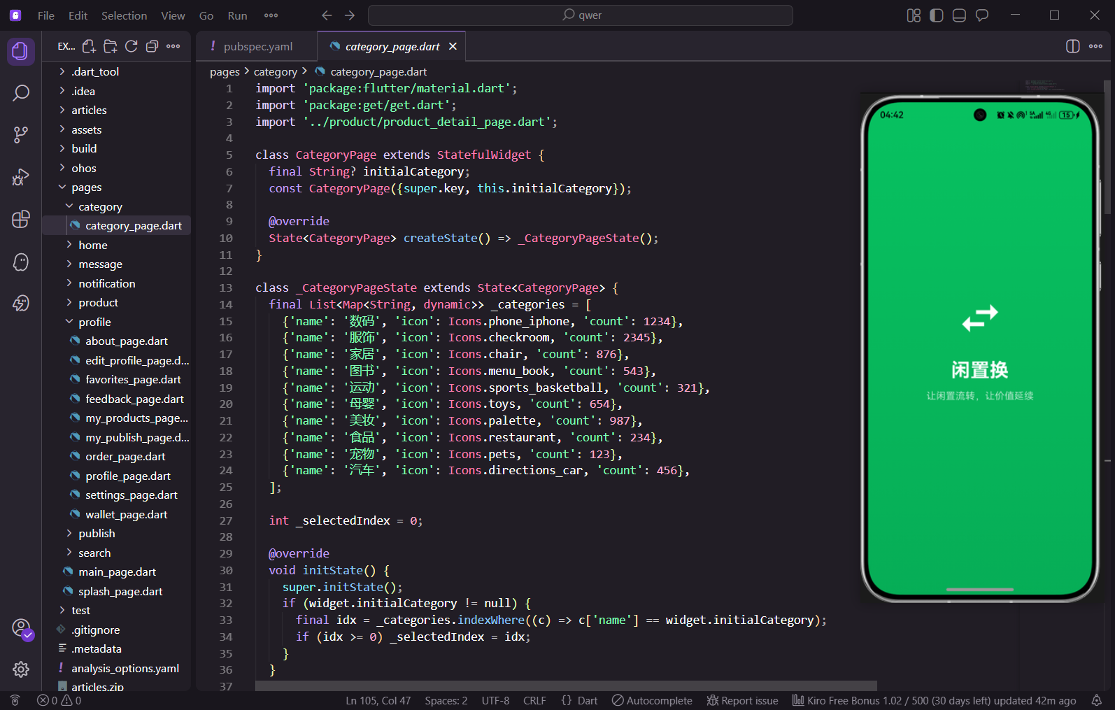Open the Kiro ghost panel icon
This screenshot has width=1115, height=710.
(x=20, y=262)
